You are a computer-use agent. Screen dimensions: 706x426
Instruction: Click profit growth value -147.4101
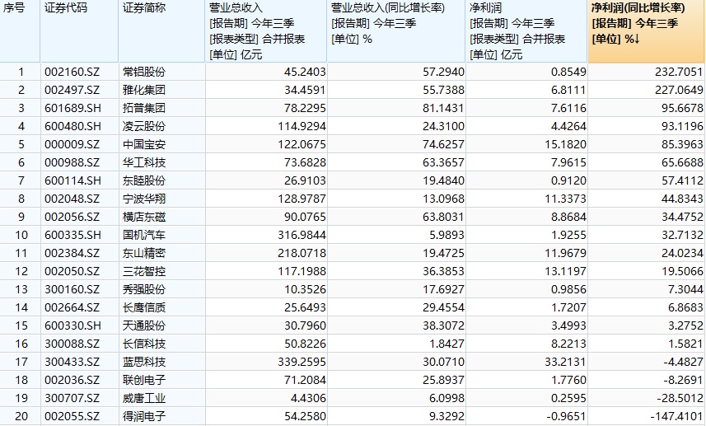point(676,416)
